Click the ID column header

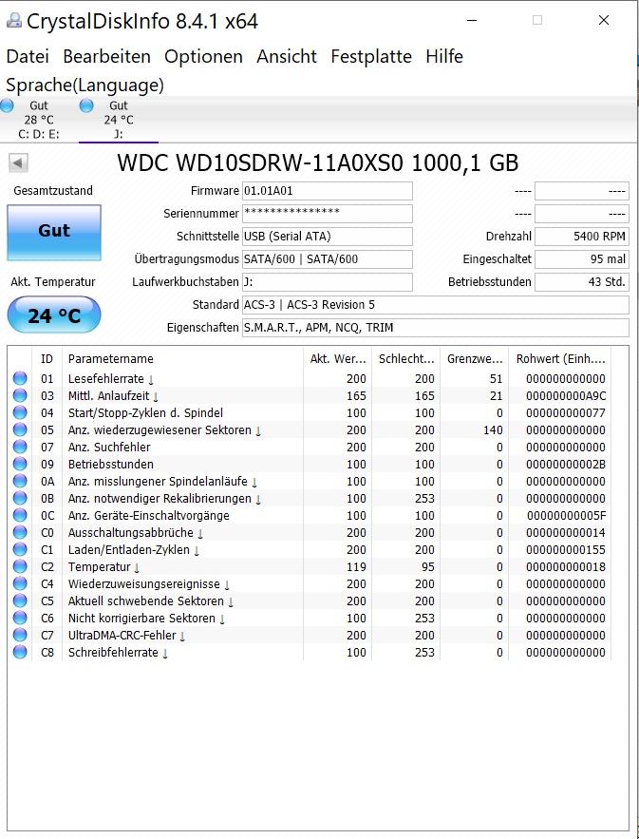(47, 358)
